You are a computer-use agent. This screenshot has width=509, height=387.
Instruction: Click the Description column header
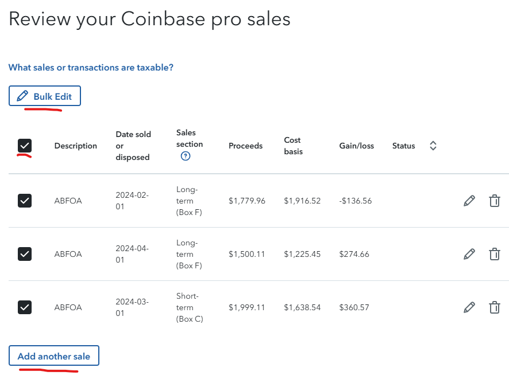click(x=76, y=146)
